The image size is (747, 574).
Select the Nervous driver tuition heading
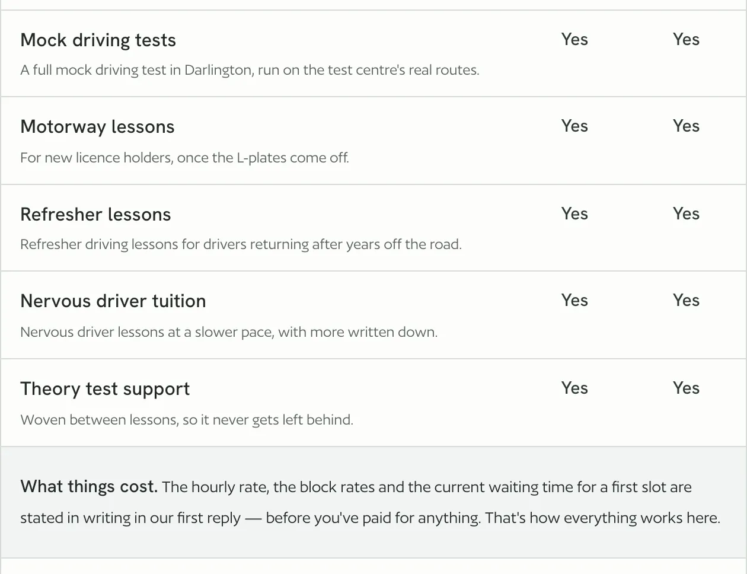tap(113, 301)
